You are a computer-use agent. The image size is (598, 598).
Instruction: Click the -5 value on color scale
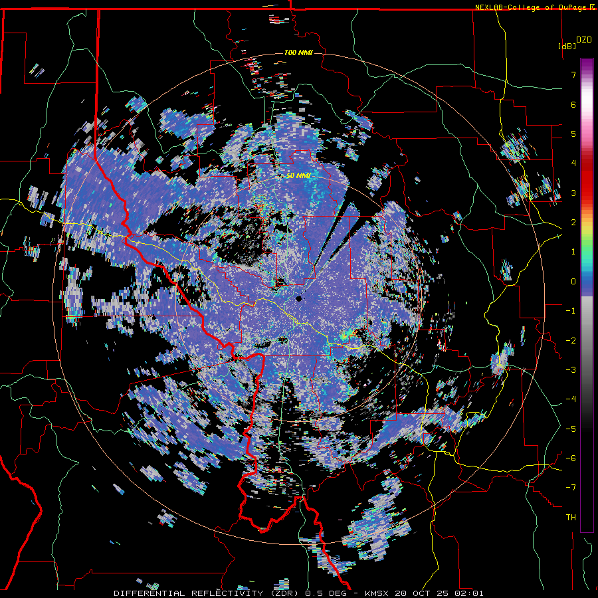pos(571,429)
